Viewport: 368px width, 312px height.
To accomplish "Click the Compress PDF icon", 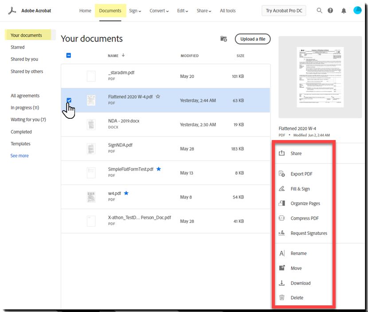I will (x=282, y=218).
